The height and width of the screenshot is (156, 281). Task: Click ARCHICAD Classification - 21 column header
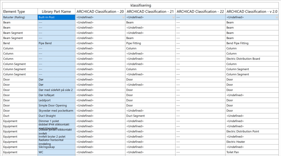click(150, 12)
